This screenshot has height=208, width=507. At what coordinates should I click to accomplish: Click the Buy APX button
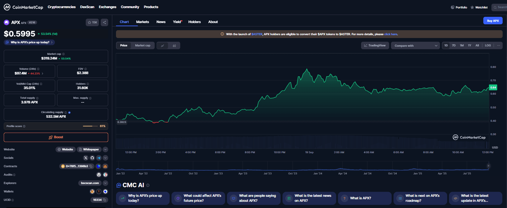pos(493,21)
